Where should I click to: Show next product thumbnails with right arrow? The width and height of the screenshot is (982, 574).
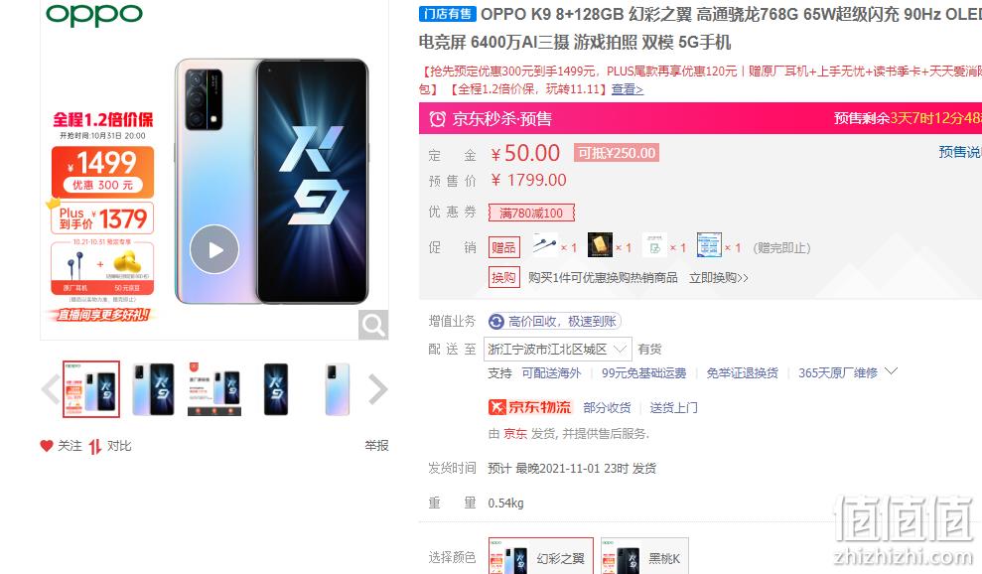[x=377, y=389]
